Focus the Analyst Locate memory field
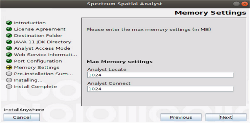The image size is (250, 123). click(160, 75)
